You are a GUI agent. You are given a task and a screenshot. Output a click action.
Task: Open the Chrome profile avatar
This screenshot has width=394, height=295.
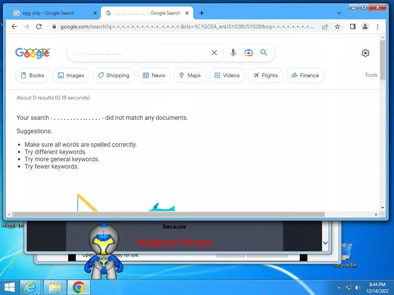click(365, 27)
